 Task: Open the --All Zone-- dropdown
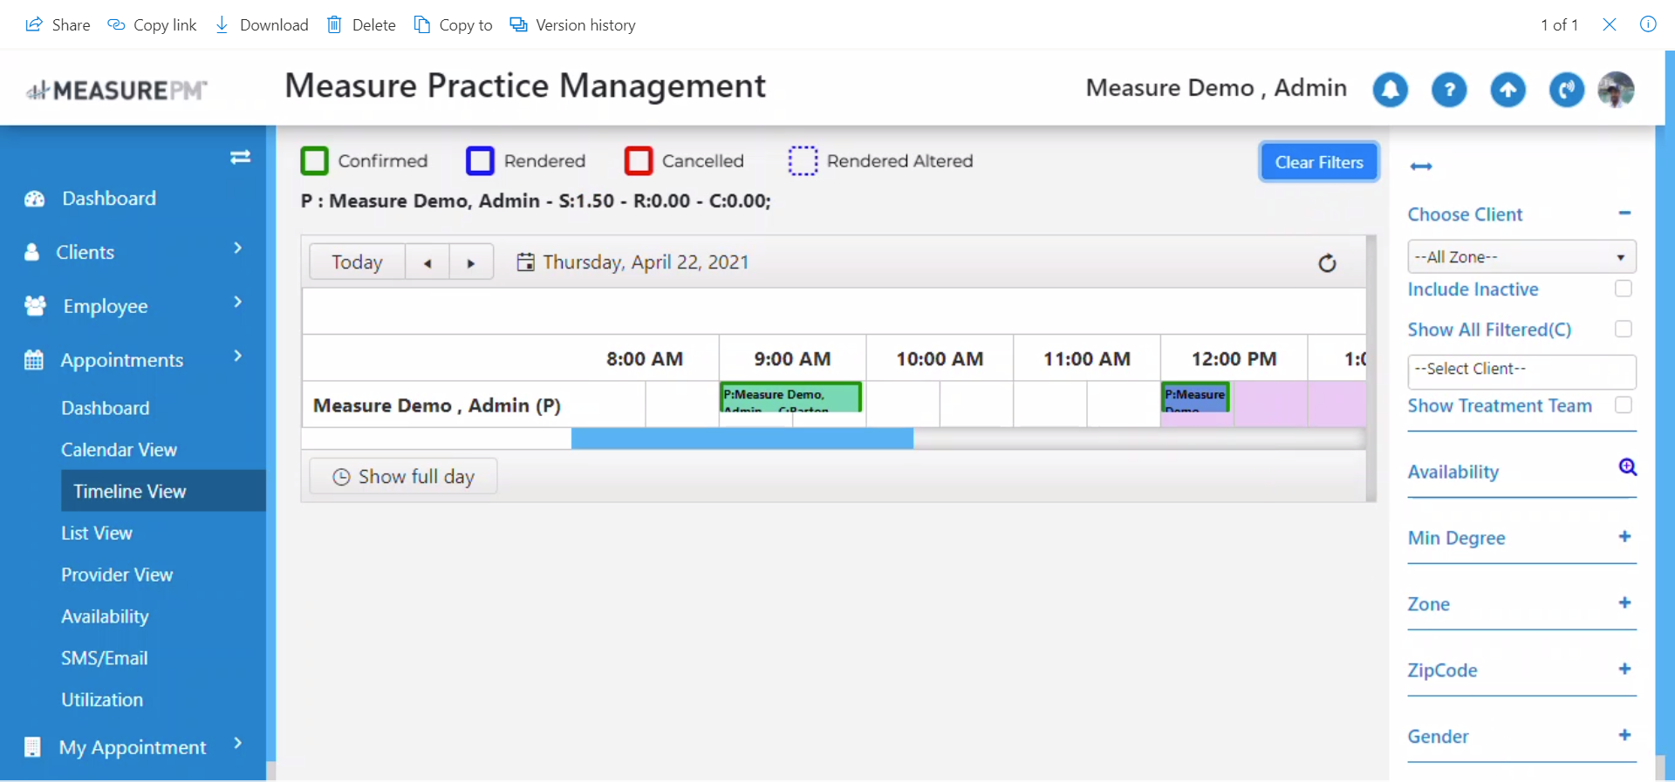[1521, 257]
